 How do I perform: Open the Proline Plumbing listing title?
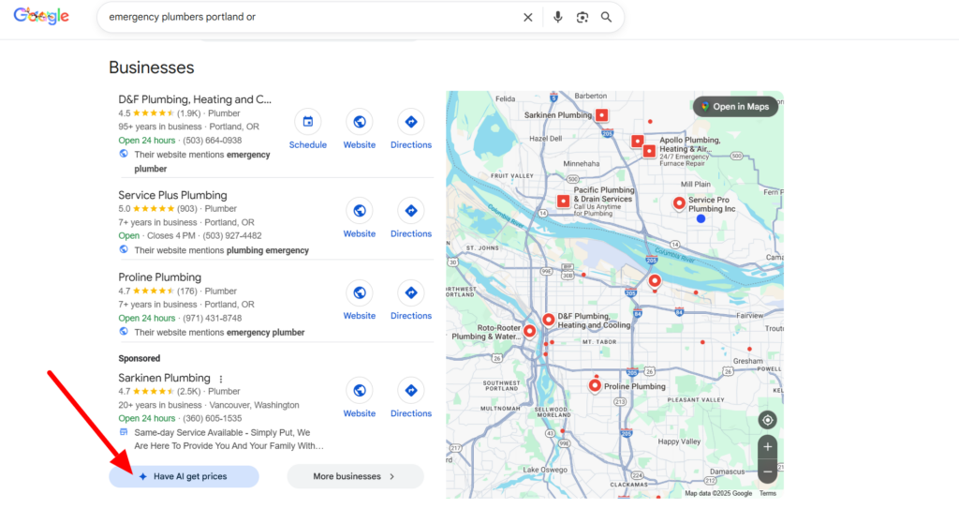(x=159, y=277)
